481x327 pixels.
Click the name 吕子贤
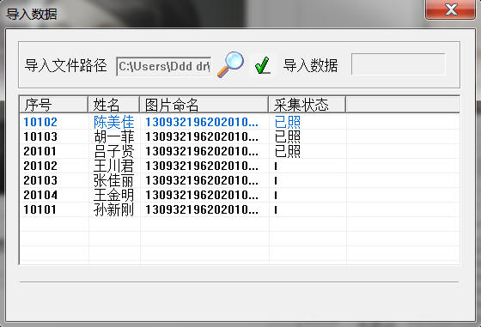(x=113, y=151)
